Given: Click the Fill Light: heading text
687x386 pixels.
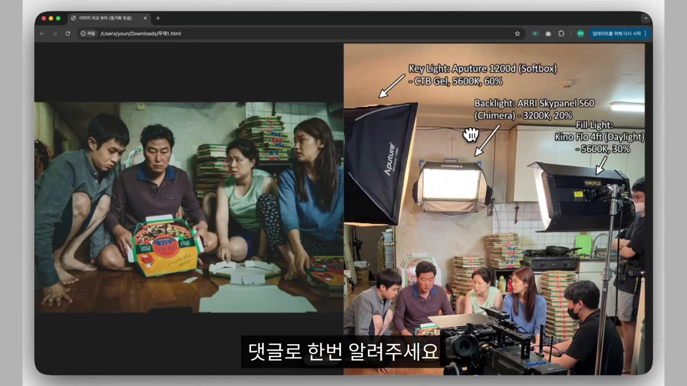Looking at the screenshot, I should tap(594, 125).
